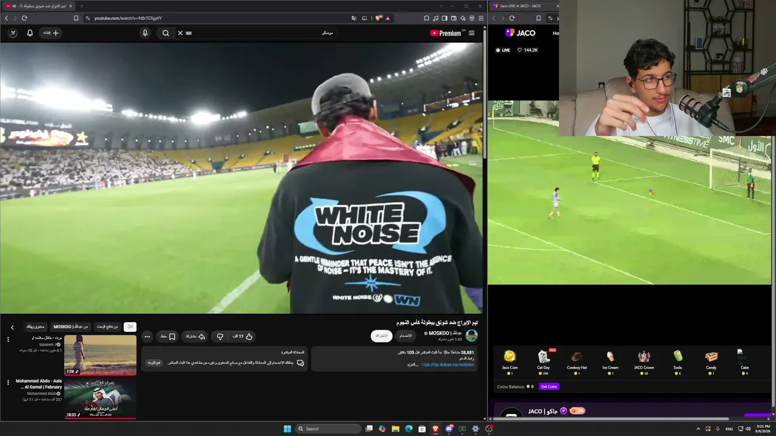Select the 'All' filter chip

point(130,326)
